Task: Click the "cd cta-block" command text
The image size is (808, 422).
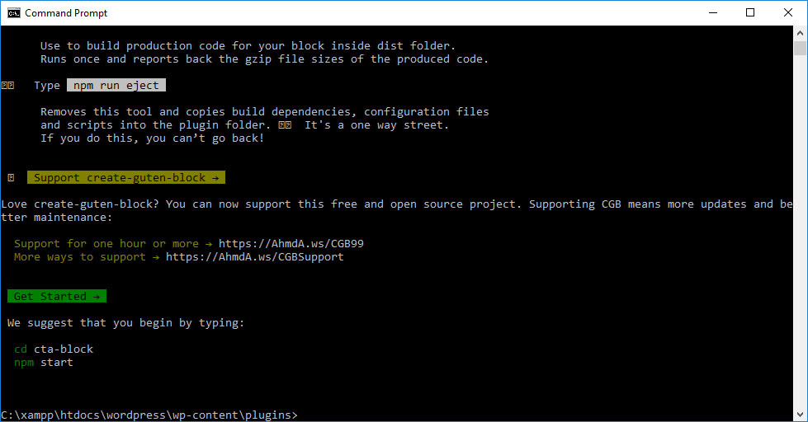Action: [54, 349]
